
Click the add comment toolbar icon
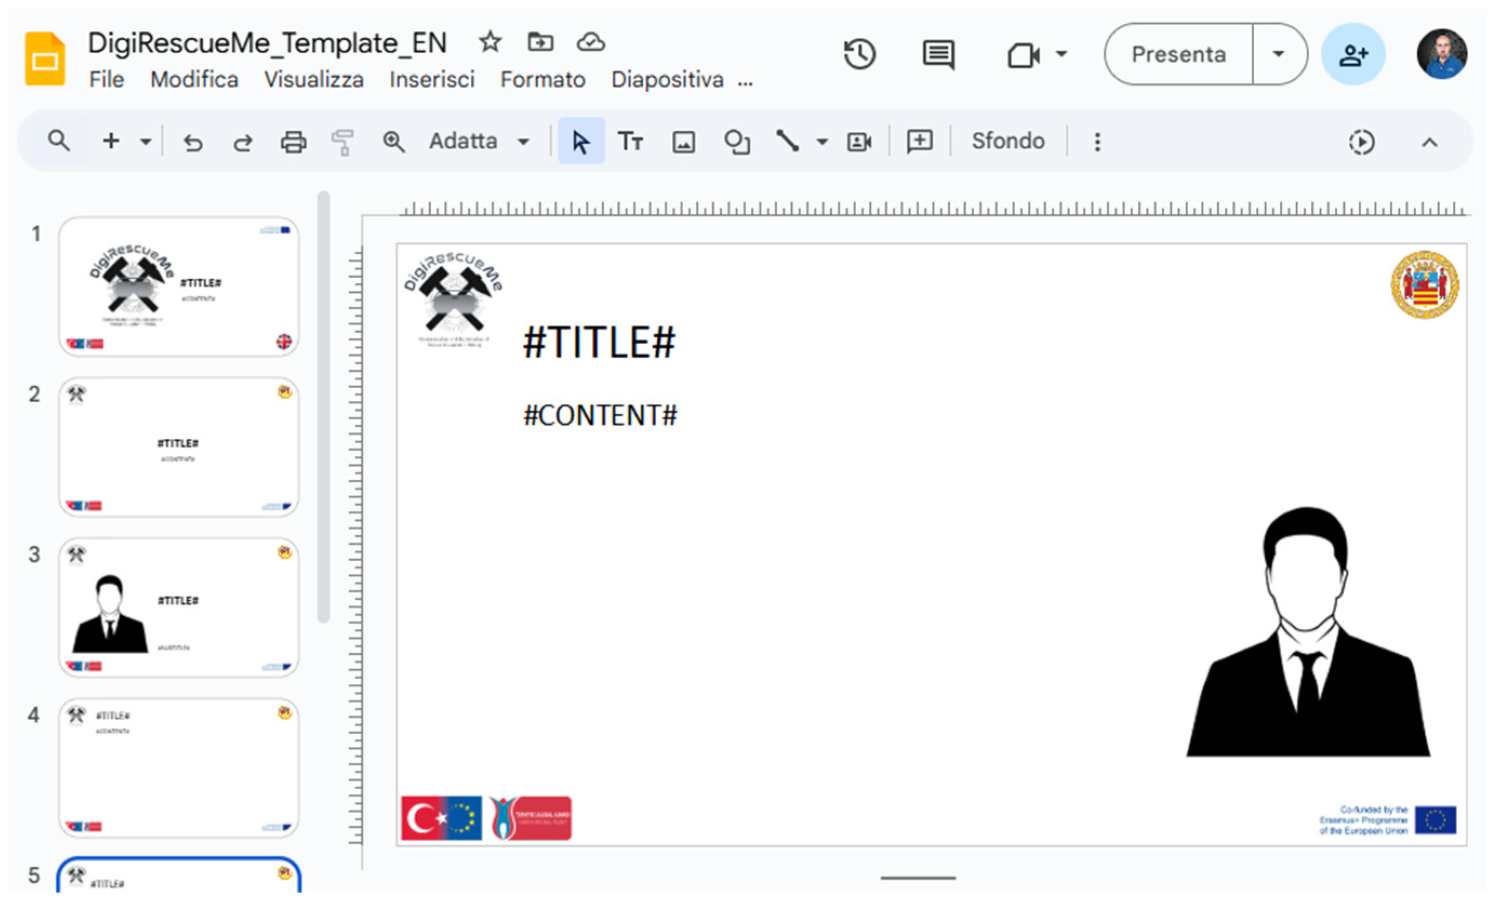[x=919, y=142]
